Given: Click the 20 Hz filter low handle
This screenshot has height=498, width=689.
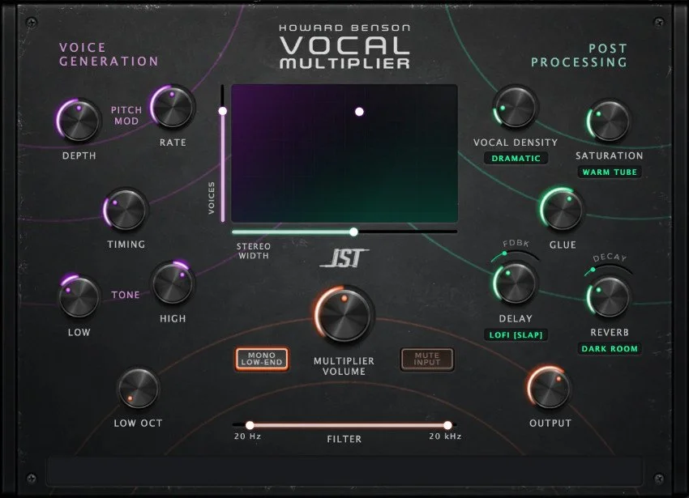Looking at the screenshot, I should tap(250, 425).
